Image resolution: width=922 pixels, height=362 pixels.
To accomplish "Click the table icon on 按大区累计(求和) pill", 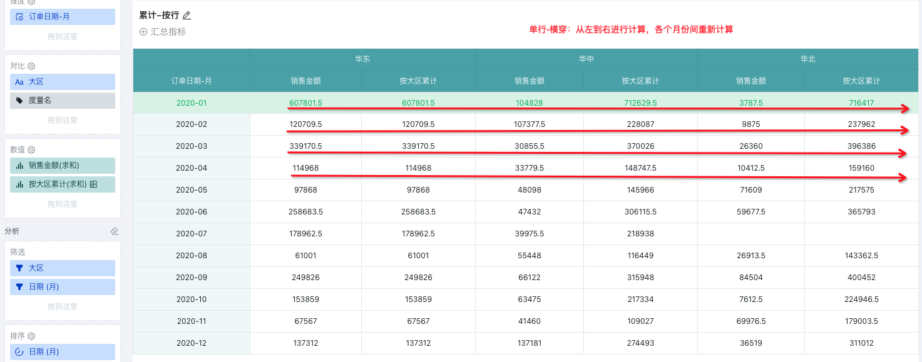I will (94, 184).
